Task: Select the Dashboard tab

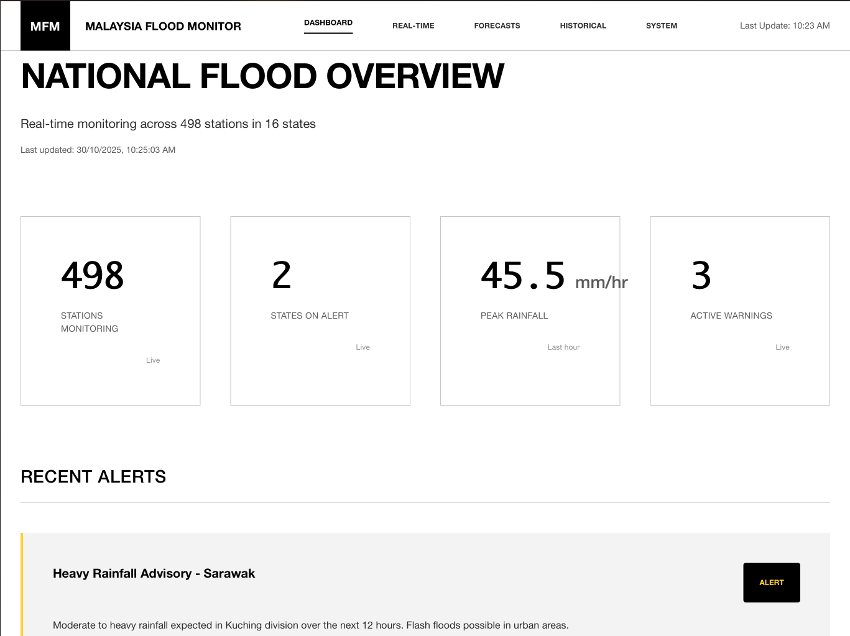Action: point(328,23)
